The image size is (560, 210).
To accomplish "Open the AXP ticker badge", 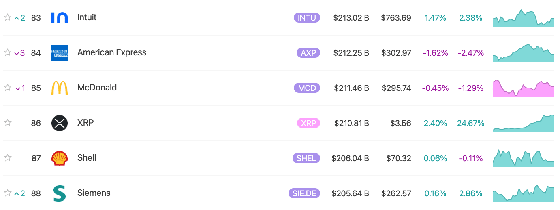I will point(308,53).
